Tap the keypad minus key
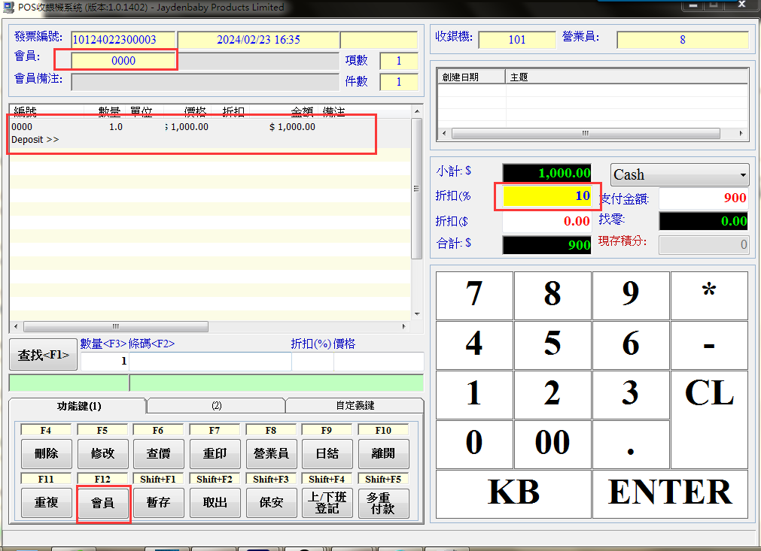The image size is (761, 551). point(709,345)
